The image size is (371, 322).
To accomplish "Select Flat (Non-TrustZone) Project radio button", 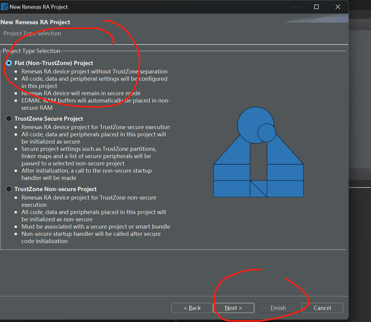I will 9,63.
